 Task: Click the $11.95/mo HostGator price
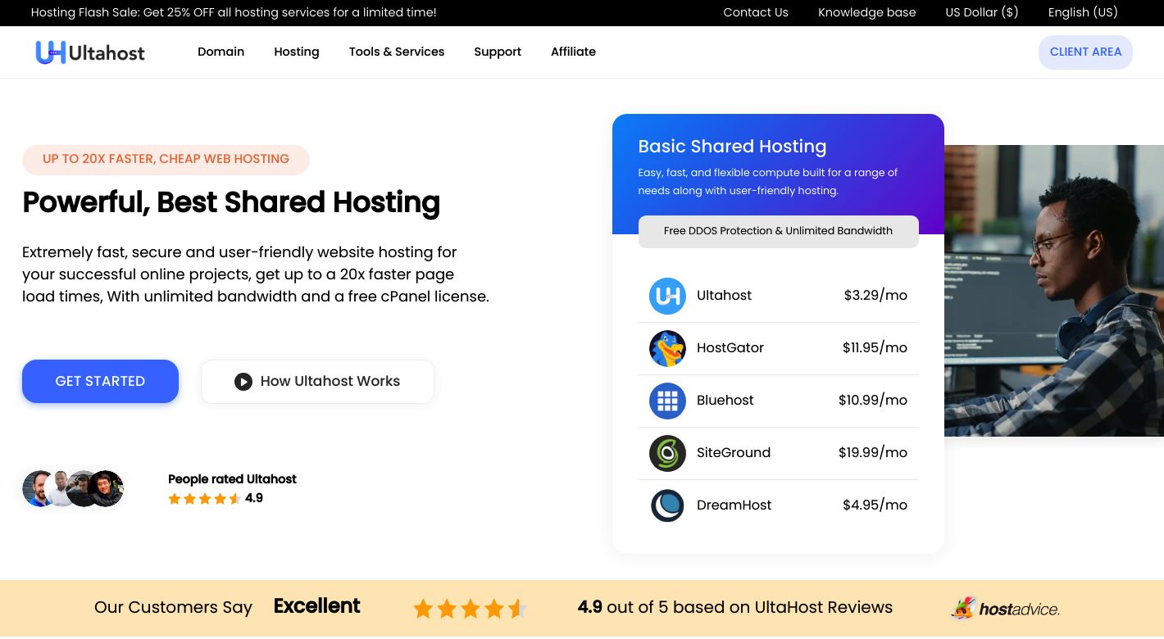[x=875, y=348]
